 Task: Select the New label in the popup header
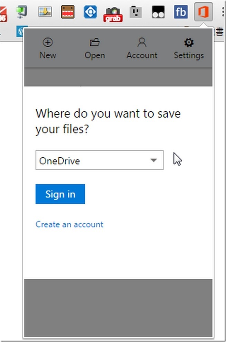pos(48,55)
